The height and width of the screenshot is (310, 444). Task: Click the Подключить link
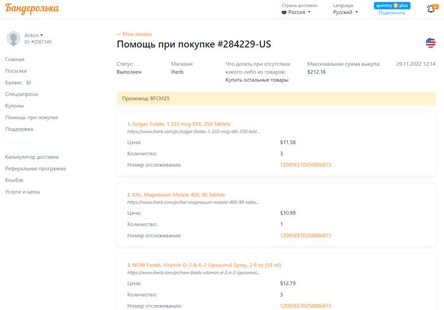tap(392, 13)
